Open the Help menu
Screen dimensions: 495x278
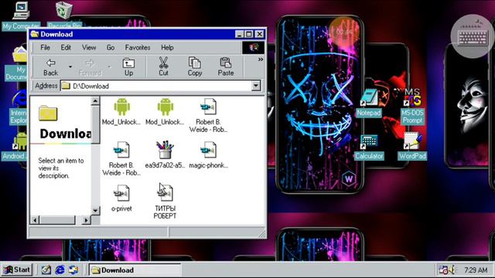(167, 48)
